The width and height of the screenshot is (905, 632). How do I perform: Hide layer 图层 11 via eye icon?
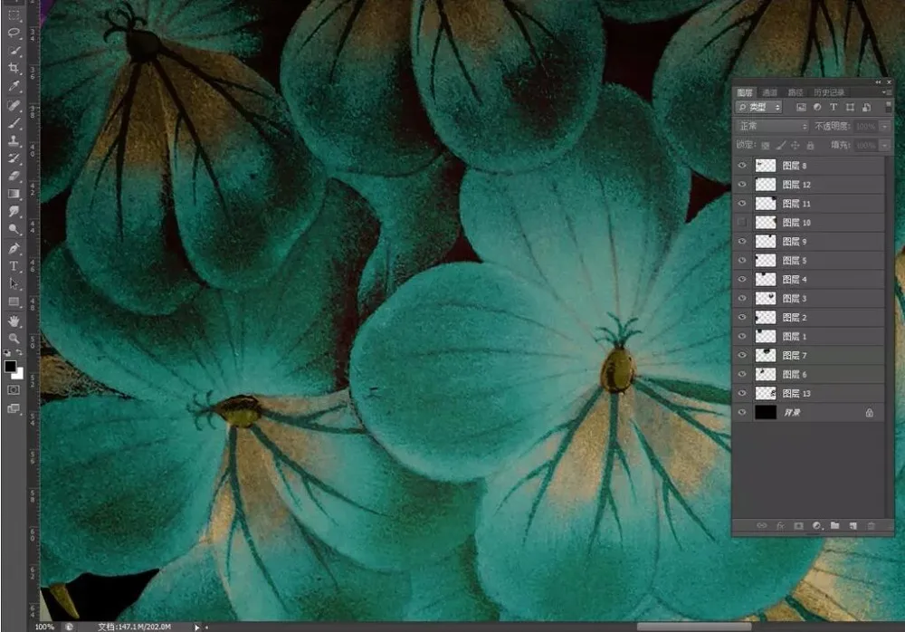pos(742,204)
